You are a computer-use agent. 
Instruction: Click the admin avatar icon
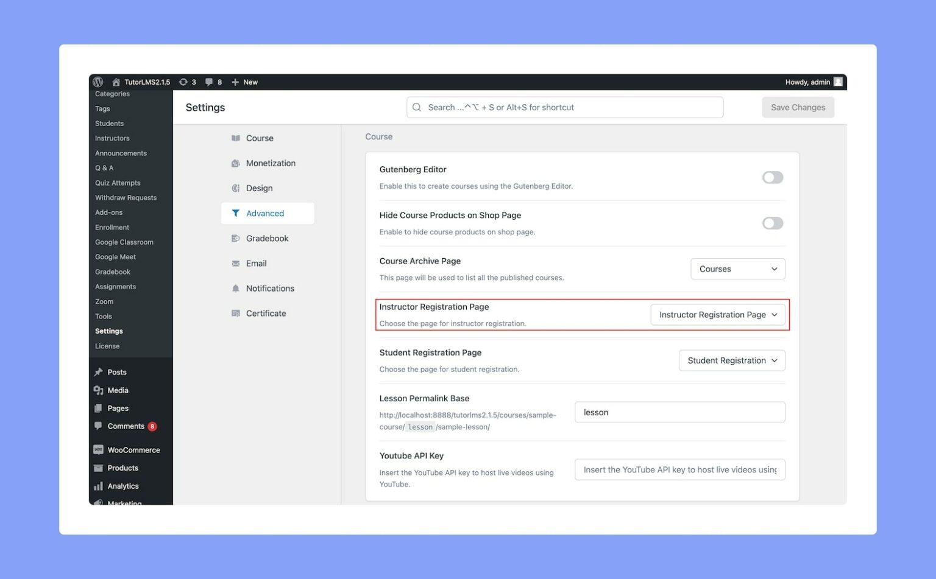click(838, 82)
